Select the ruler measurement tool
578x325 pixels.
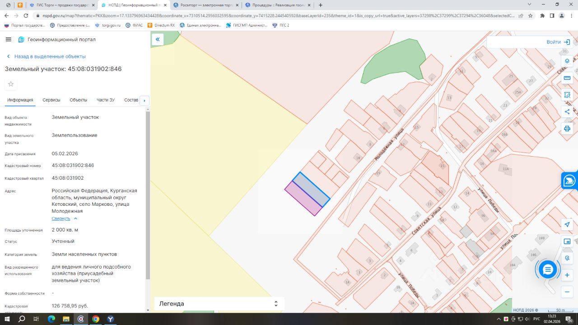567,78
